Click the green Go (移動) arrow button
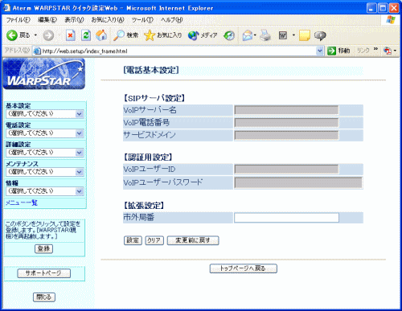402x311 pixels. [331, 51]
